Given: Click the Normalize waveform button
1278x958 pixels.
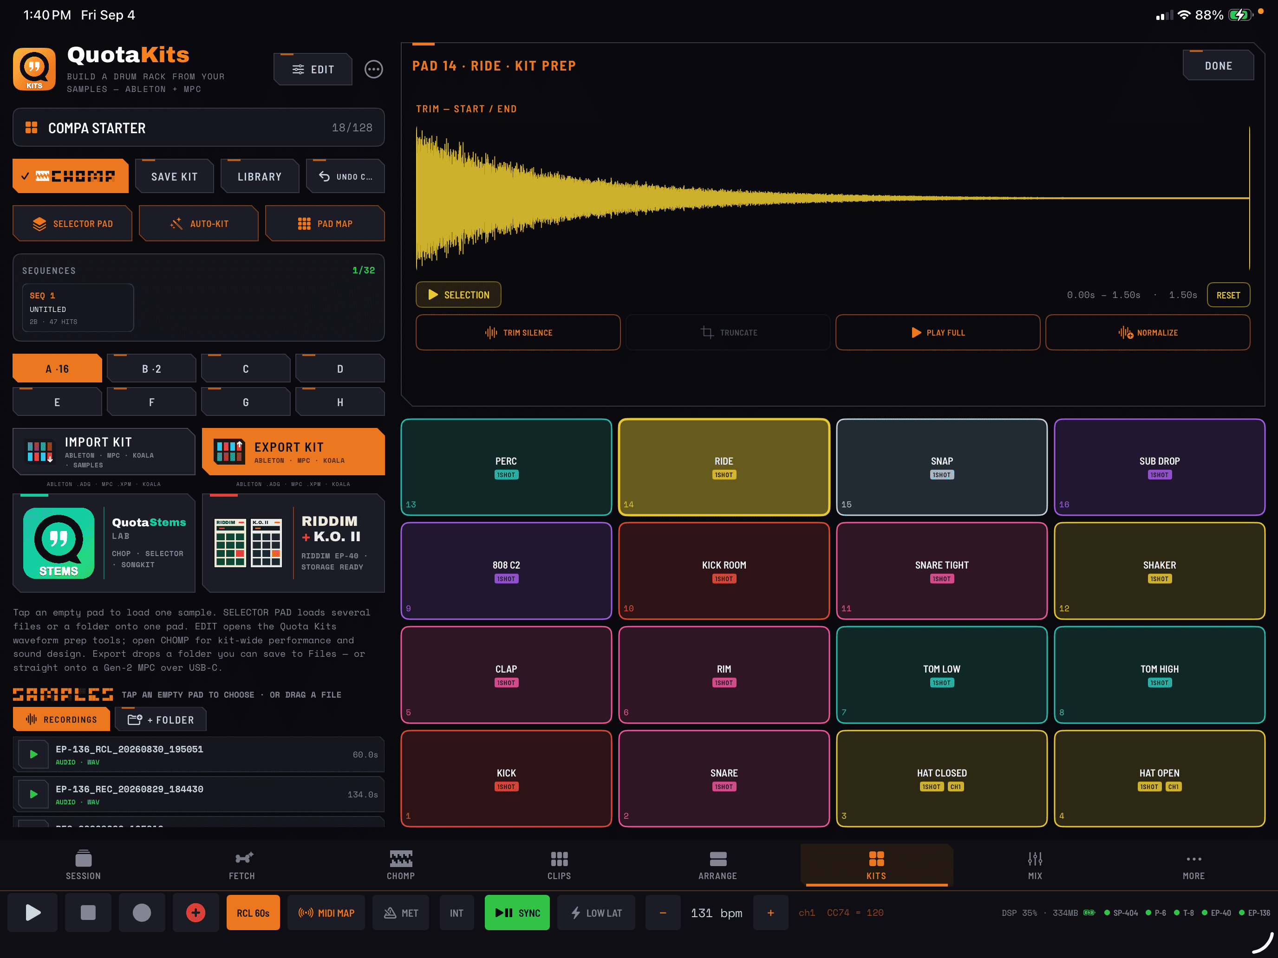Looking at the screenshot, I should click(x=1148, y=332).
